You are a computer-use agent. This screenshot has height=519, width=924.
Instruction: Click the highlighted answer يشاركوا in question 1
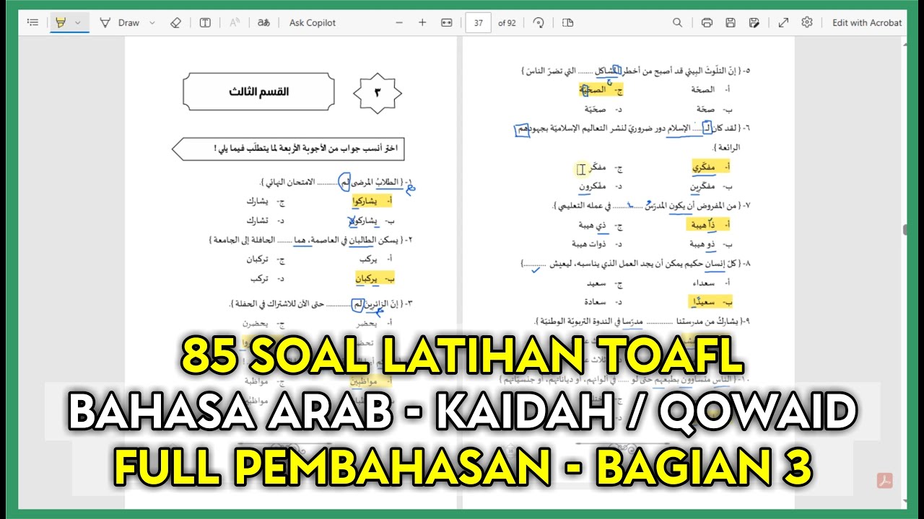(372, 202)
